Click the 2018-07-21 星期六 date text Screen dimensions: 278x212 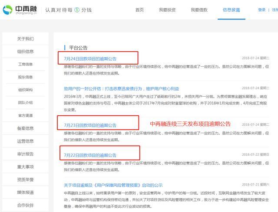255,185
